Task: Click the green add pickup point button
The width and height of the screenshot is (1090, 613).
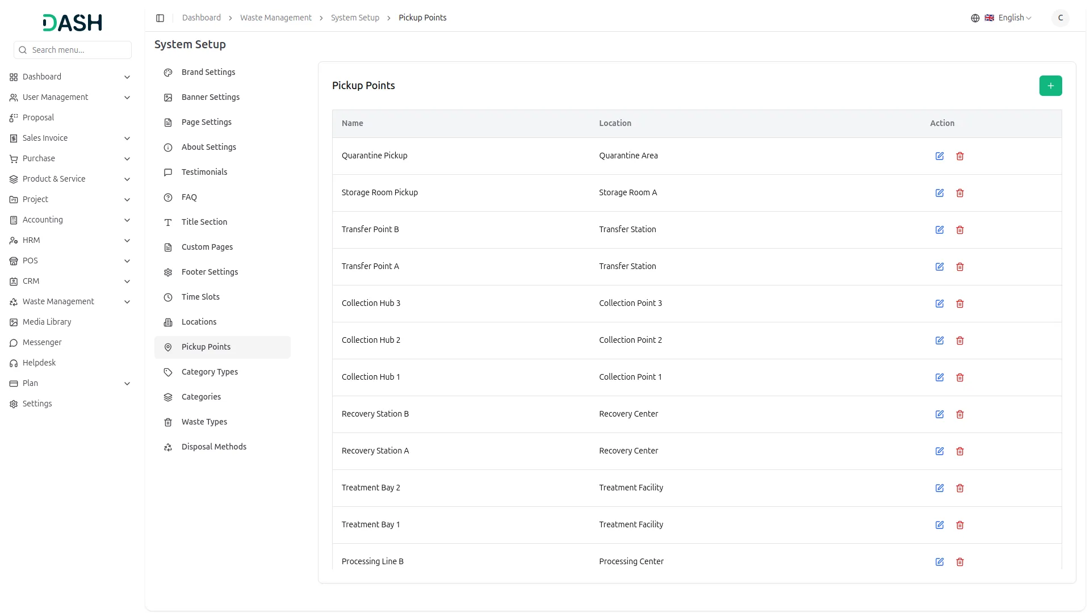Action: tap(1050, 86)
